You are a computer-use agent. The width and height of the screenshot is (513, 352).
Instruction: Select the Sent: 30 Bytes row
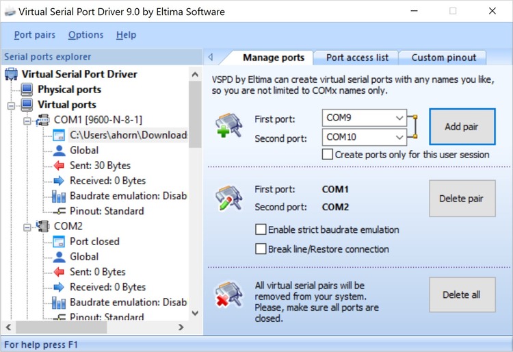click(x=100, y=166)
